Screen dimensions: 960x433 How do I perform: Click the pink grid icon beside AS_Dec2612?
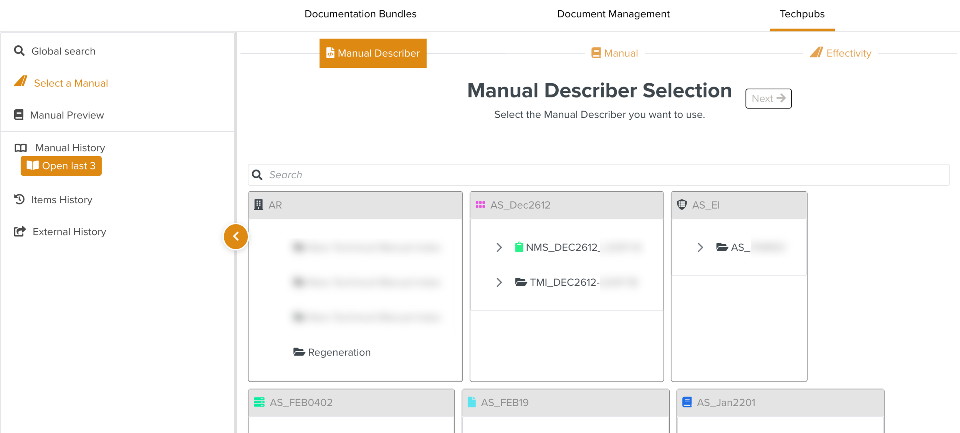[x=480, y=205]
